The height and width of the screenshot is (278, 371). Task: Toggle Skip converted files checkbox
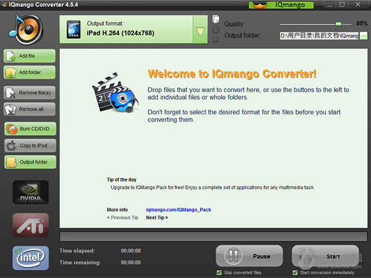click(219, 272)
